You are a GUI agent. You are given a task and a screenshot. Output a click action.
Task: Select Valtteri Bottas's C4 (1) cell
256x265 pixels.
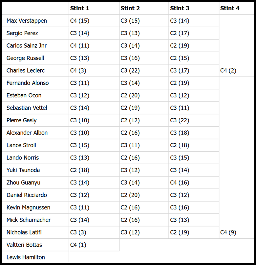click(x=94, y=245)
